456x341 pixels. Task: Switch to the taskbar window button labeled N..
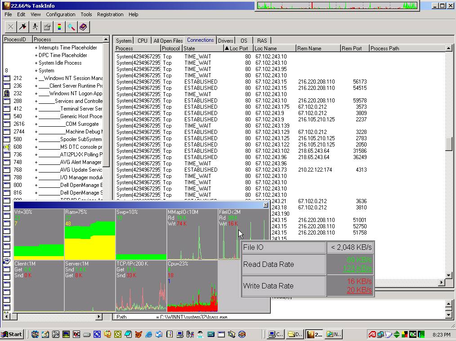click(334, 334)
